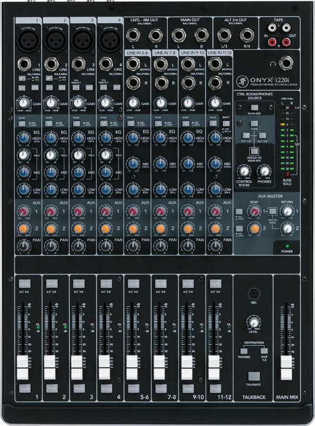Click the MAIN MIX fader handle
The height and width of the screenshot is (426, 315).
coord(286,367)
